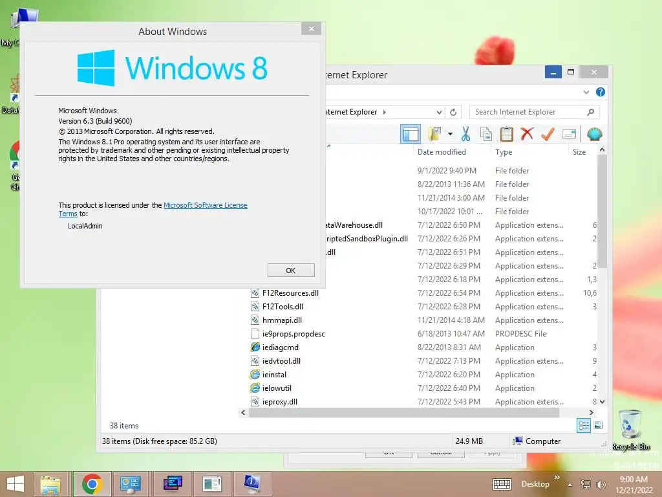Select the ieproxy.dll file
This screenshot has width=662, height=497.
pos(279,401)
